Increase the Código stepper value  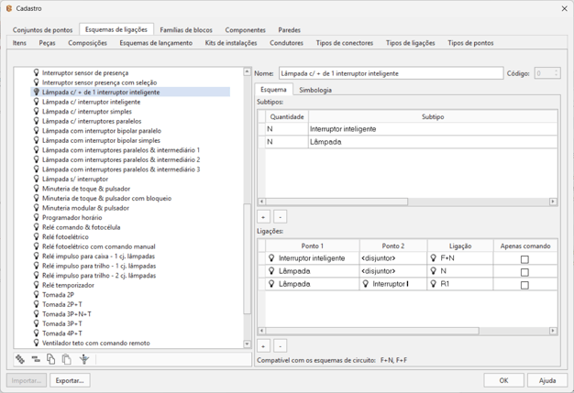tap(556, 71)
